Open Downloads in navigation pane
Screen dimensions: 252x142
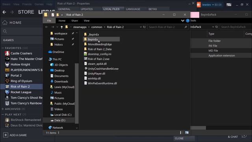tap(59, 82)
